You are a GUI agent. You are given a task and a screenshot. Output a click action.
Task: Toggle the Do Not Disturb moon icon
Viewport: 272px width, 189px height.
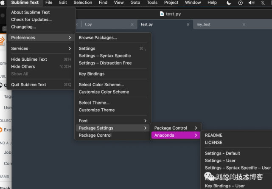tap(229, 3)
